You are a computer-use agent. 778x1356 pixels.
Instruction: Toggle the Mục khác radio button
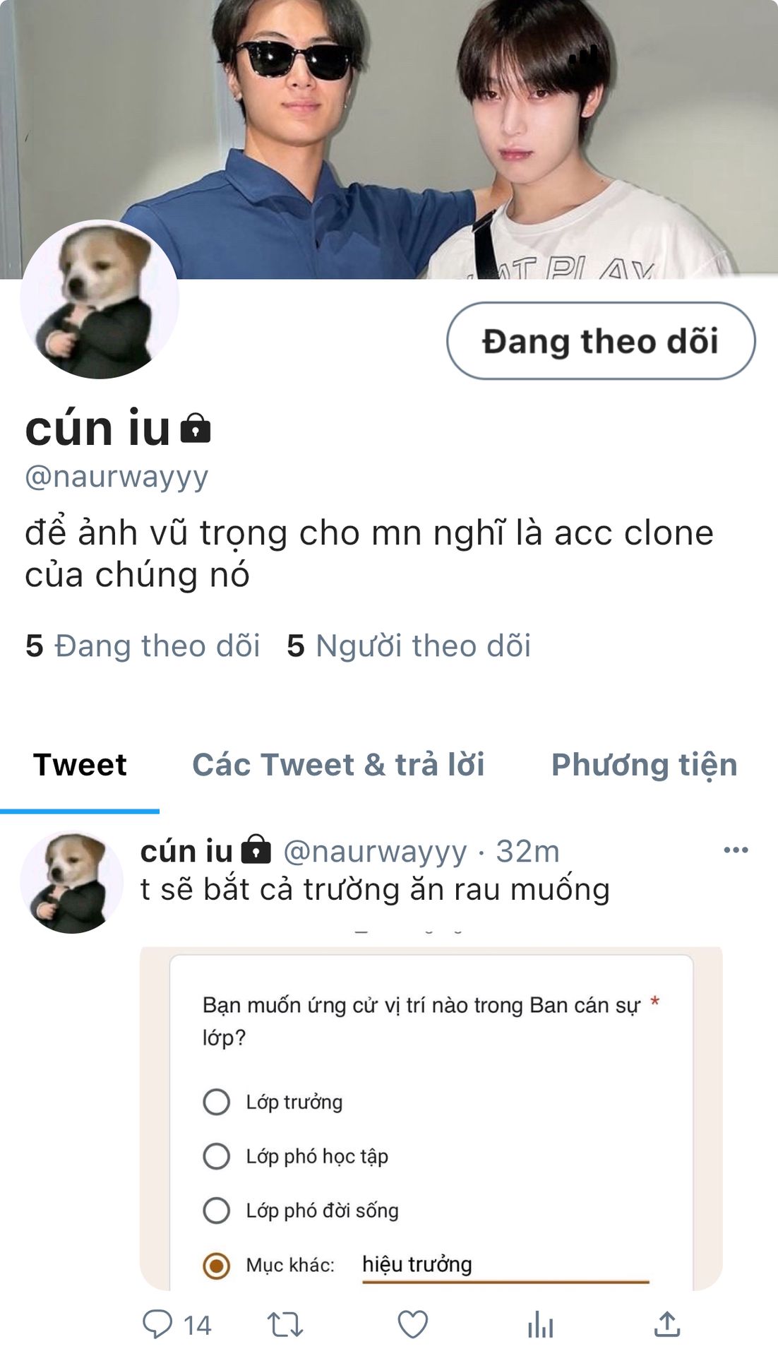click(x=216, y=1266)
